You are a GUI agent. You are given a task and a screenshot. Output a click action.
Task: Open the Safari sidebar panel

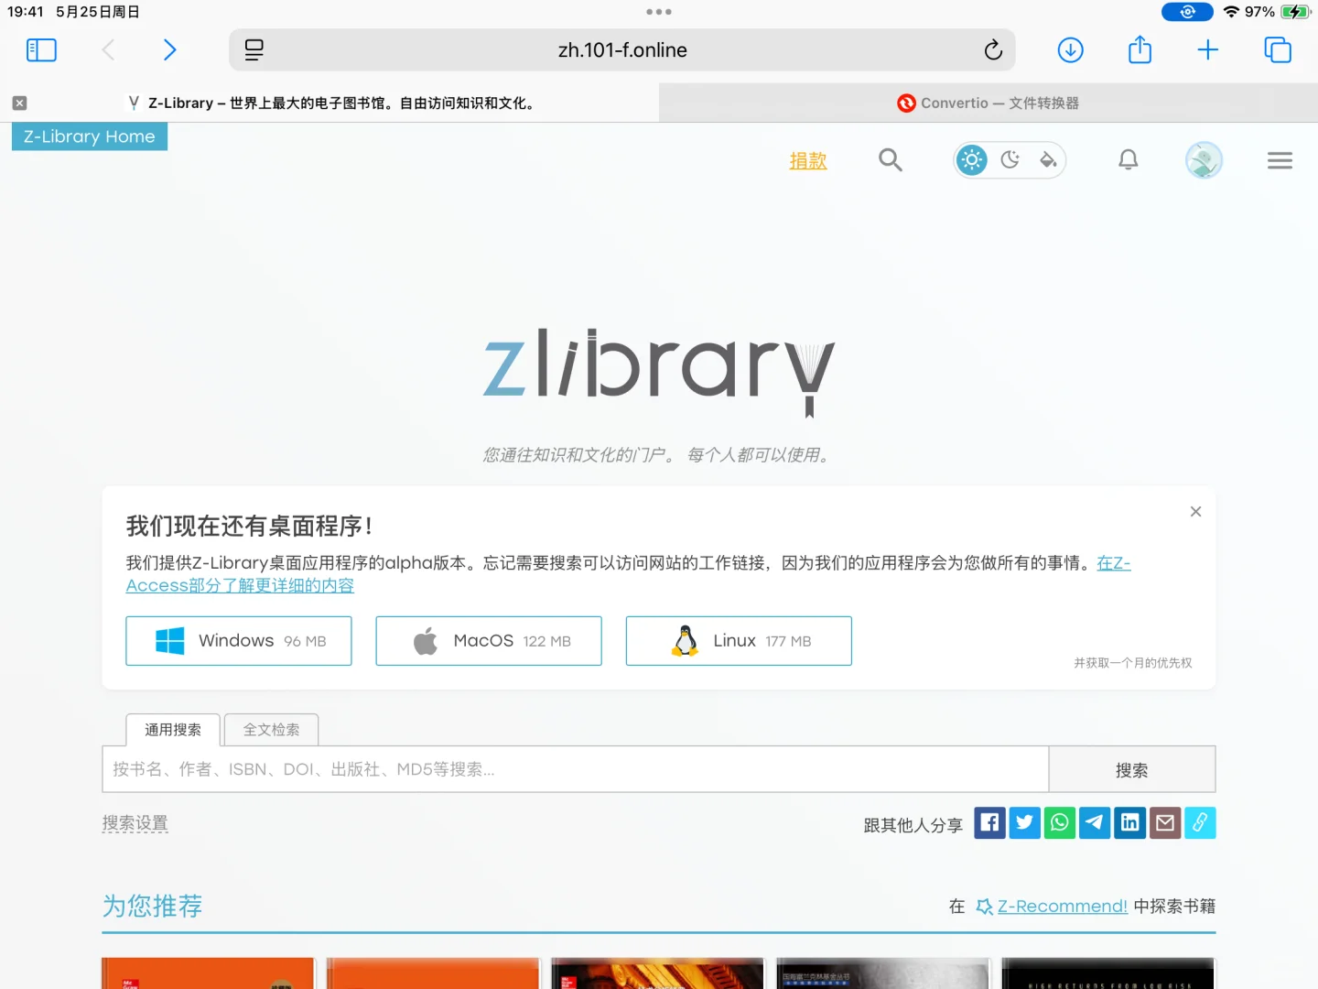point(41,49)
